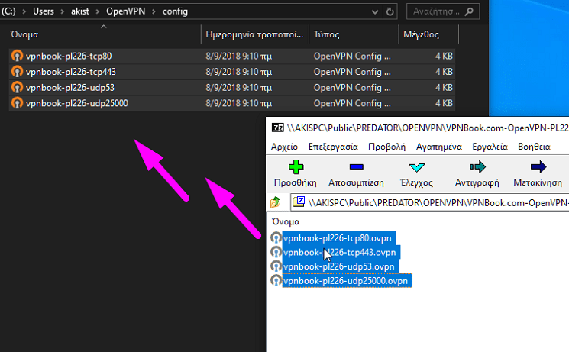The height and width of the screenshot is (352, 569).
Task: Select vpnbook-pl226-tcp80.ovpn in 7-Zip
Action: [x=339, y=238]
